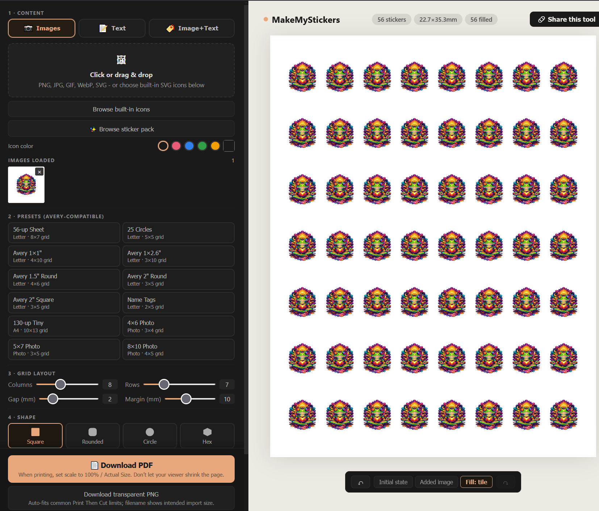Pick the blue icon color swatch
Viewport: 599px width, 511px height.
(x=189, y=146)
